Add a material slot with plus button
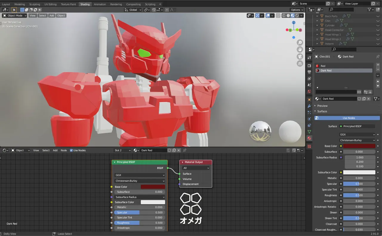This screenshot has height=236, width=382. [378, 65]
